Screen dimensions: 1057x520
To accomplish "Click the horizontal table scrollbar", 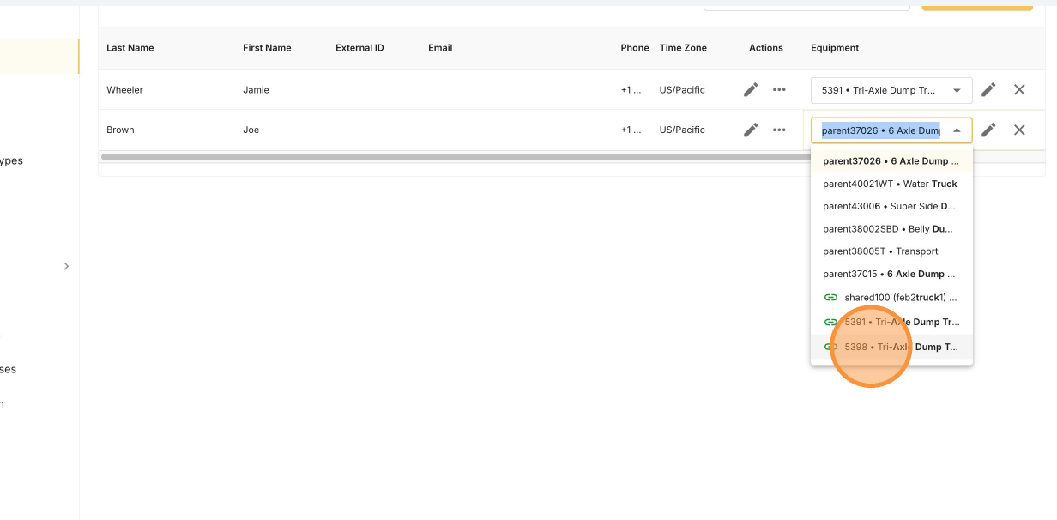I will [x=455, y=157].
